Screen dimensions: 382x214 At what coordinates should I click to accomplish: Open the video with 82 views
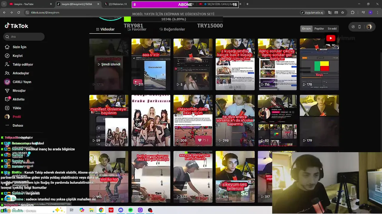pos(277,121)
